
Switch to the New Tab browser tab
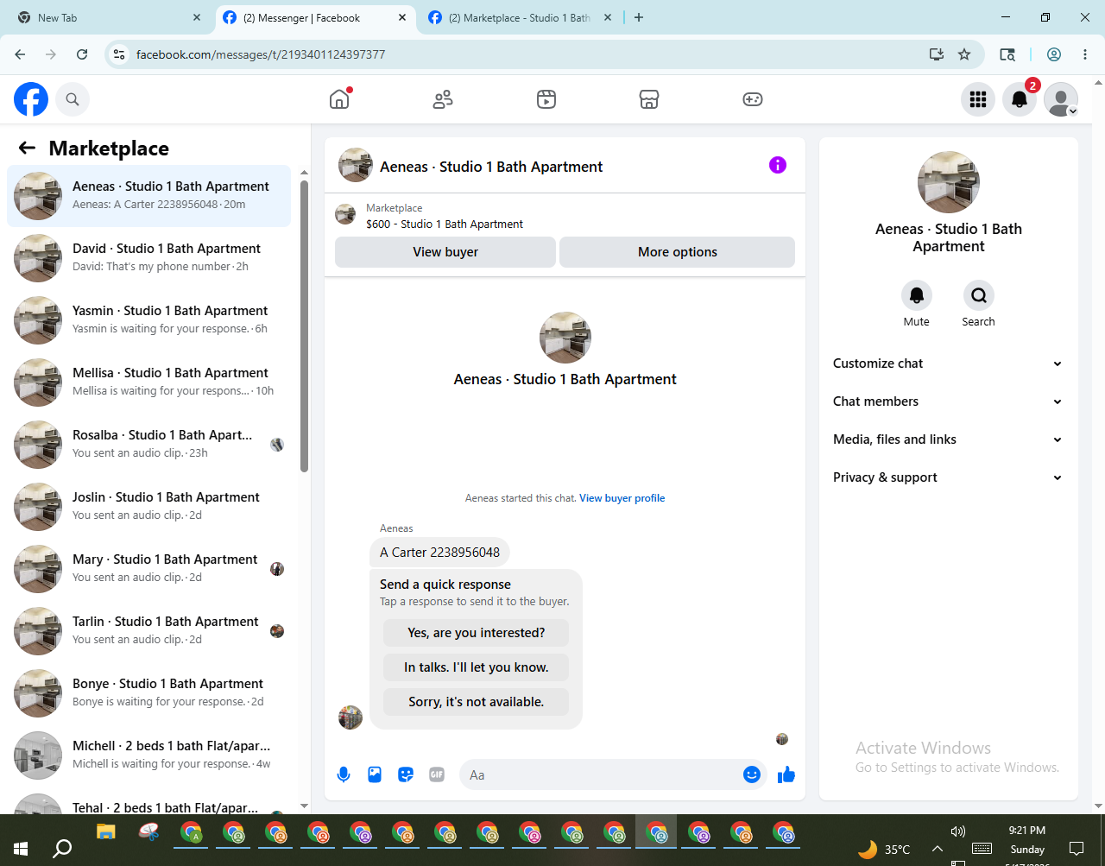108,17
